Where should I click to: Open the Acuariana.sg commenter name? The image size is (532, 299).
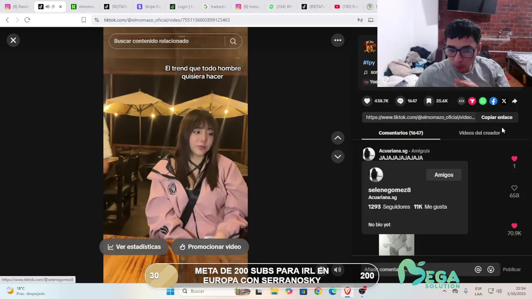tap(393, 151)
